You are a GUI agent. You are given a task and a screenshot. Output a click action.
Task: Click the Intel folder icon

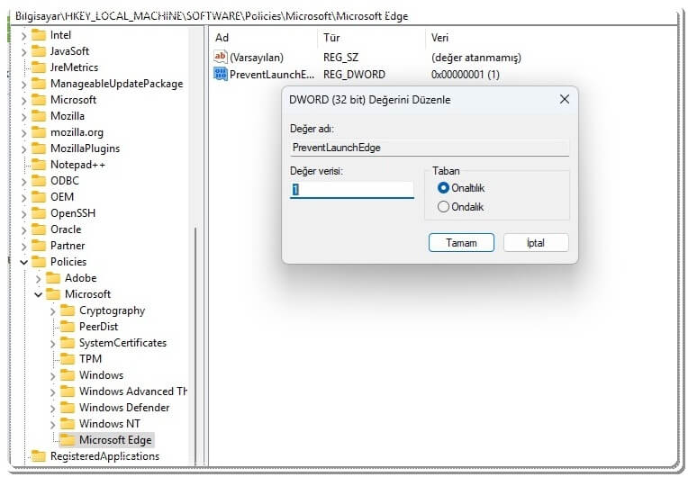click(x=39, y=35)
